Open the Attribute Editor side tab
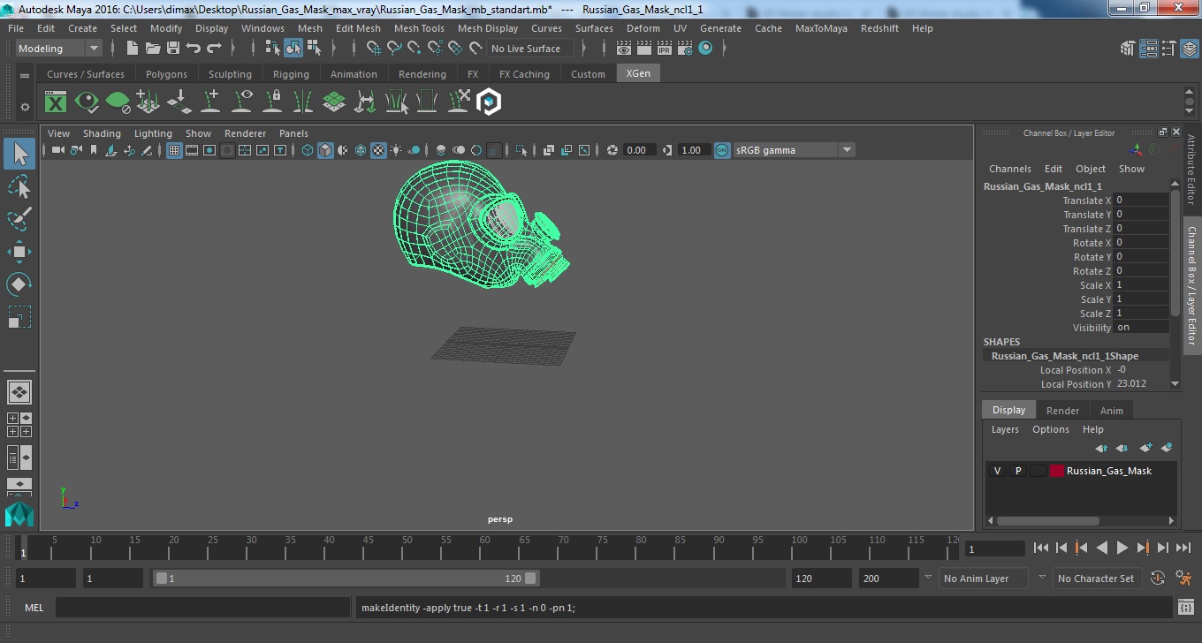The height and width of the screenshot is (643, 1202). [1191, 170]
